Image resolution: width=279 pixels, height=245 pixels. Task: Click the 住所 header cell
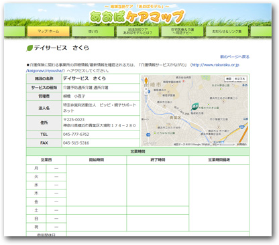(44, 122)
